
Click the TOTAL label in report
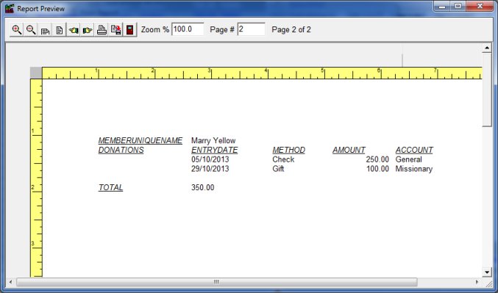(110, 187)
